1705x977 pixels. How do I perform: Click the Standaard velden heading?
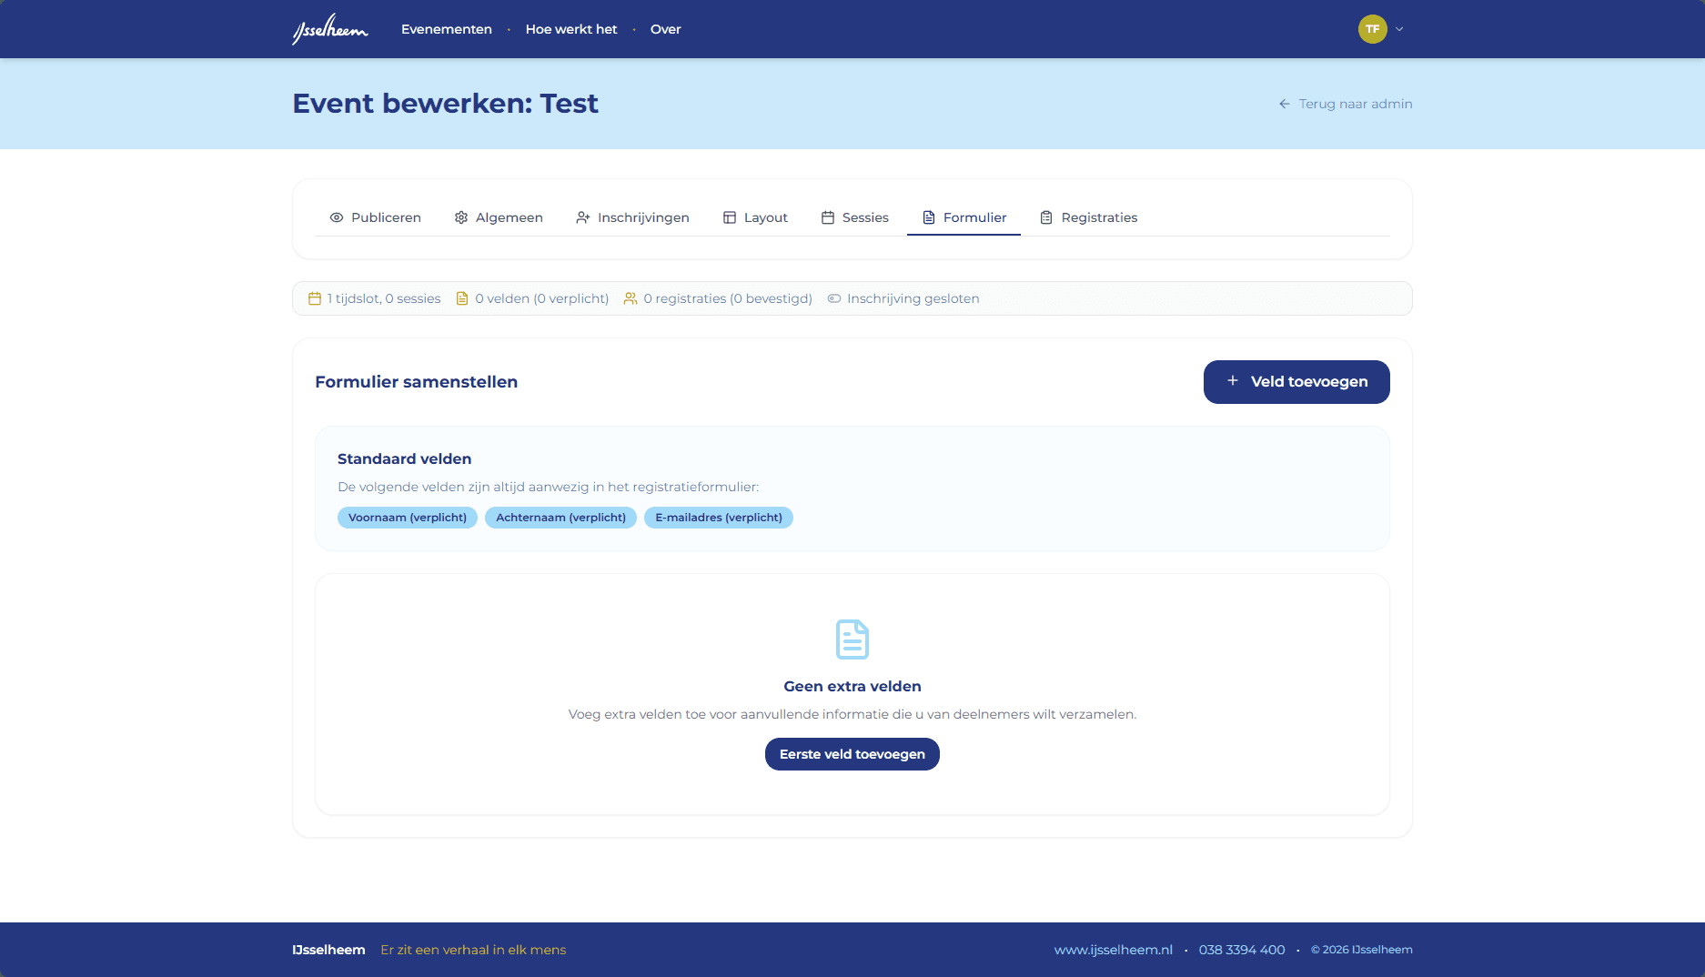click(x=404, y=459)
